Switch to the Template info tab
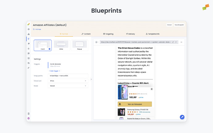Viewport: 213px width, 133px height. point(153,34)
